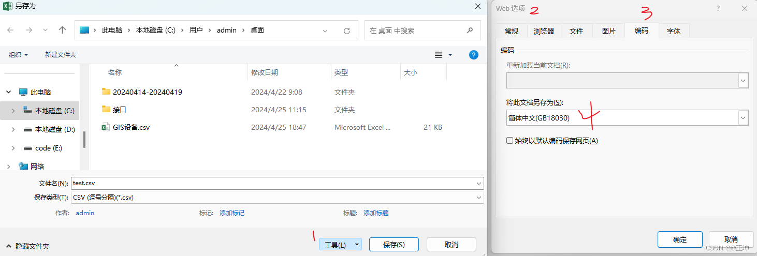The image size is (757, 256).
Task: Go forward with the right arrow button
Action: pos(29,31)
